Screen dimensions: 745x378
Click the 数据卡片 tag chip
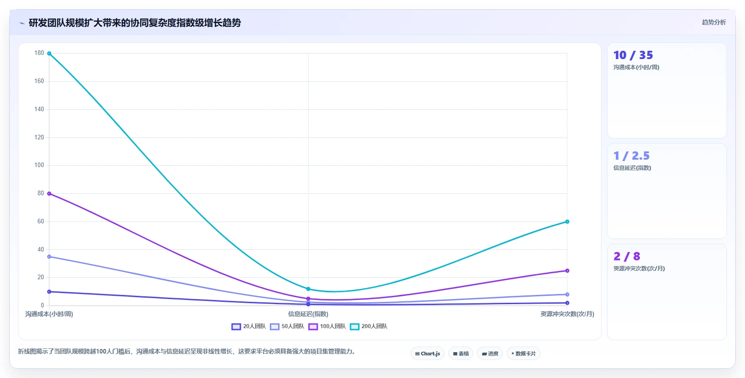[x=524, y=354]
